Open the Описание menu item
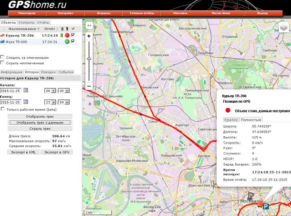The image size is (291, 216). click(180, 13)
